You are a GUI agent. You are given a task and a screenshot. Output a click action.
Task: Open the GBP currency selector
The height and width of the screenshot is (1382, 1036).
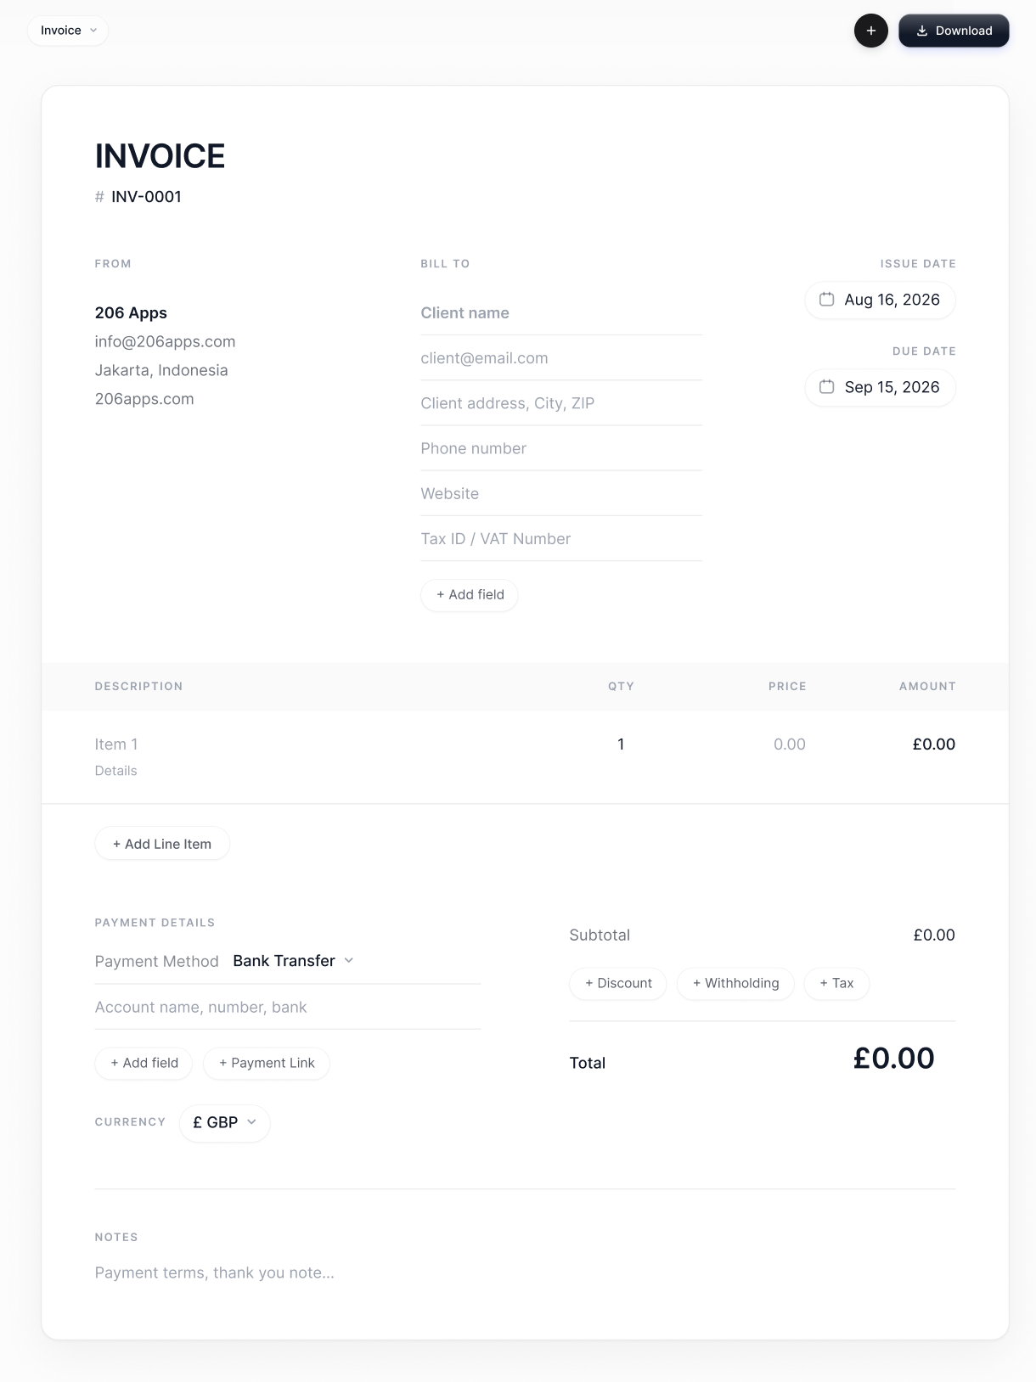coord(225,1122)
